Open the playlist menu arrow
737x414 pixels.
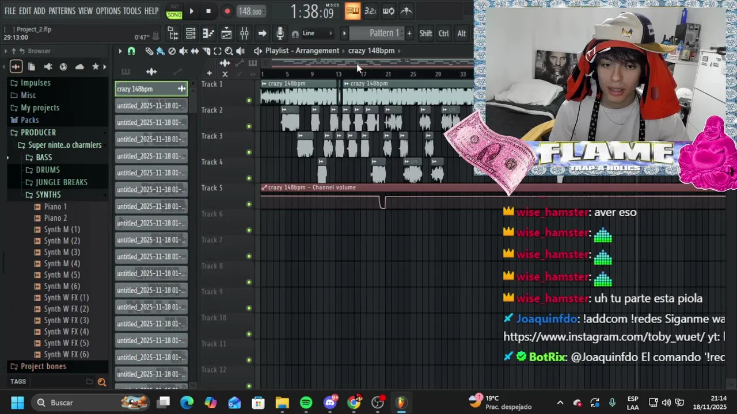click(x=120, y=51)
